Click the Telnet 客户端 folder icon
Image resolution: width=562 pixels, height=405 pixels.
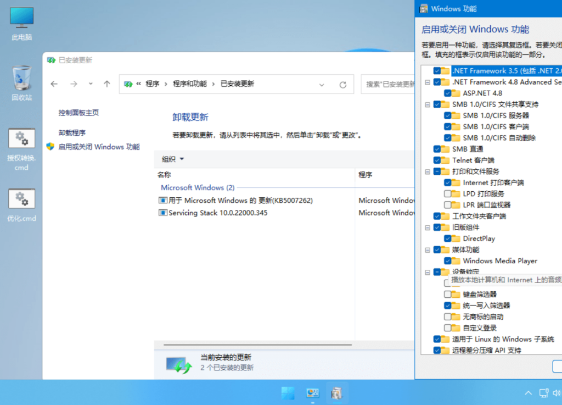coord(445,160)
